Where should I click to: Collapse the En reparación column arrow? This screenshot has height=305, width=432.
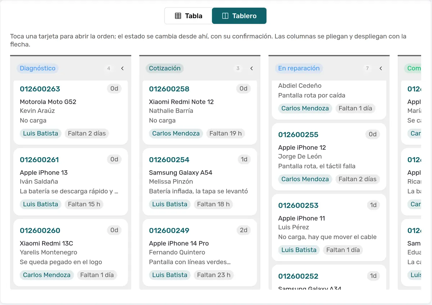tap(381, 68)
